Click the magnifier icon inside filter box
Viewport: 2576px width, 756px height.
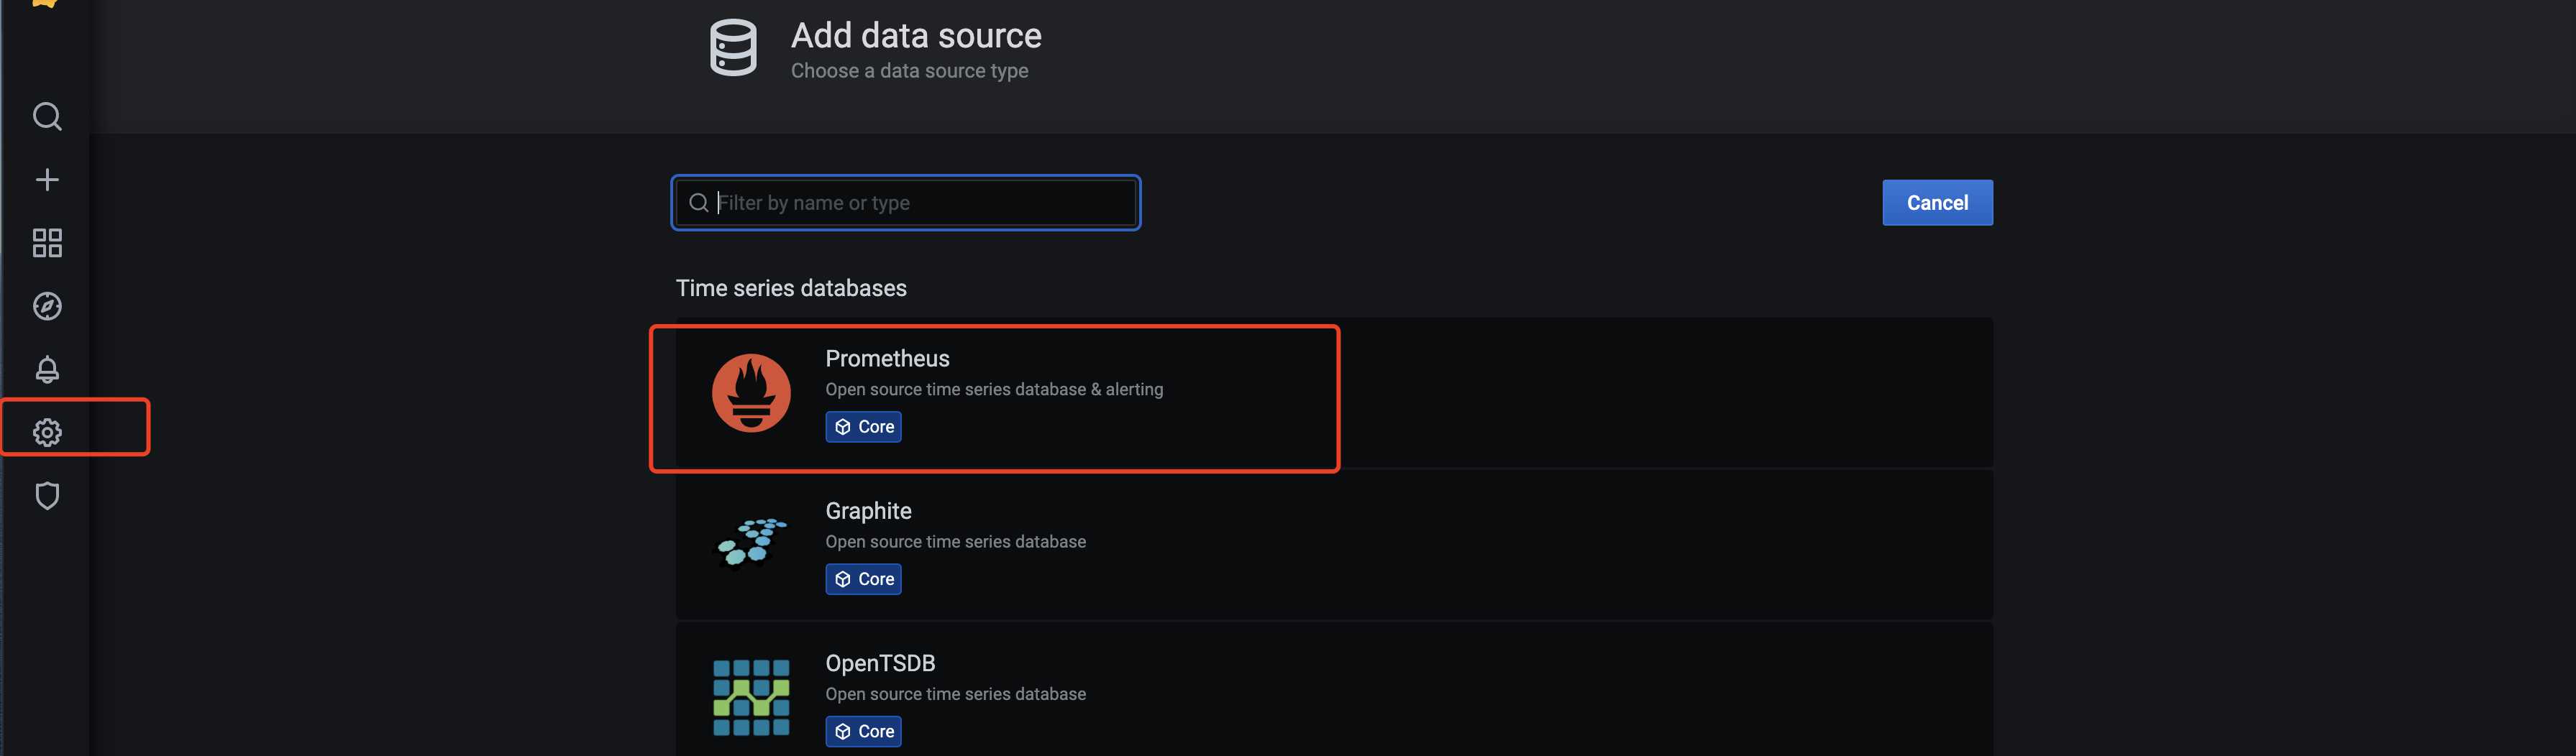coord(699,203)
